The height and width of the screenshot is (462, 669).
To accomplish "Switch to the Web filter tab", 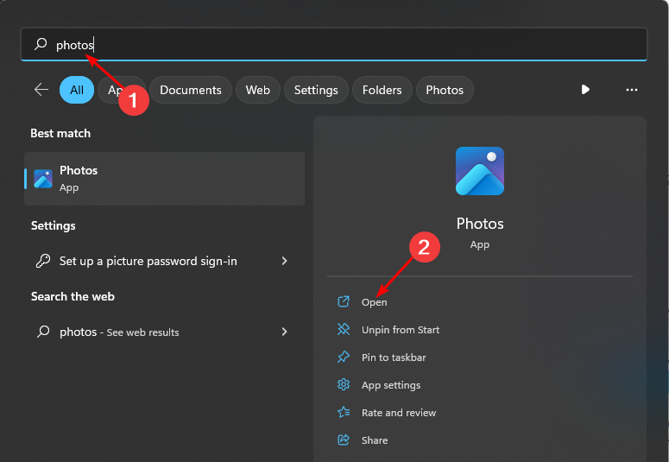I will (x=257, y=90).
